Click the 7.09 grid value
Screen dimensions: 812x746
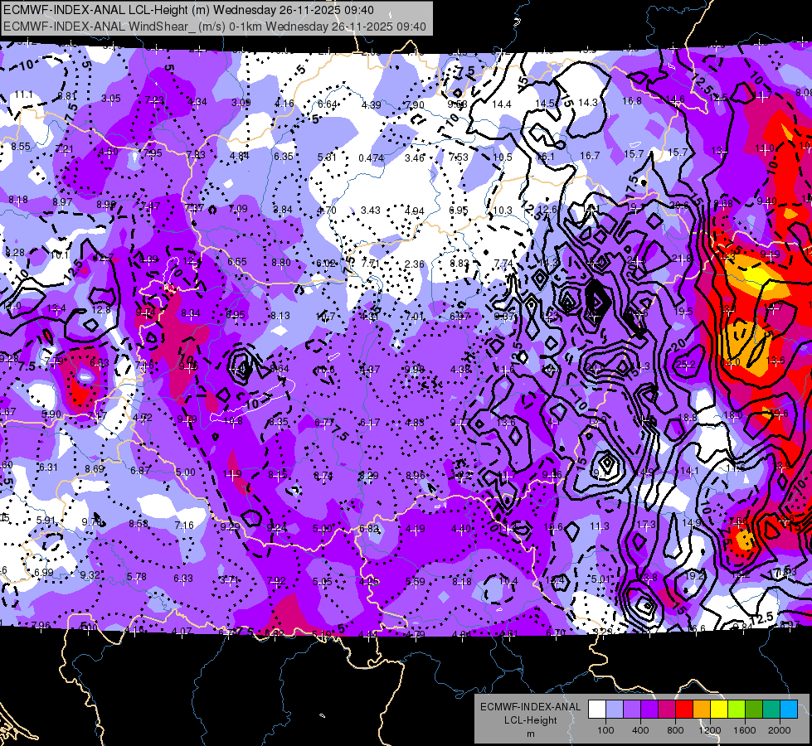click(x=238, y=209)
